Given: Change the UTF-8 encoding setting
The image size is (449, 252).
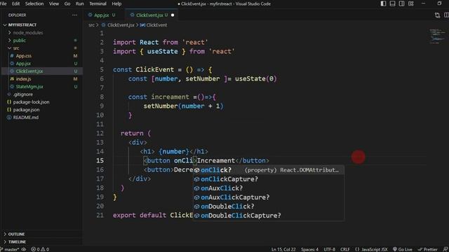Looking at the screenshot, I should (x=329, y=249).
